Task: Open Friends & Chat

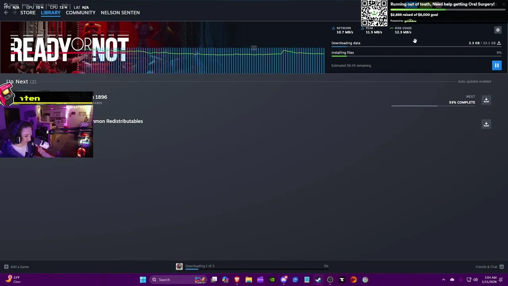Action: click(x=486, y=267)
